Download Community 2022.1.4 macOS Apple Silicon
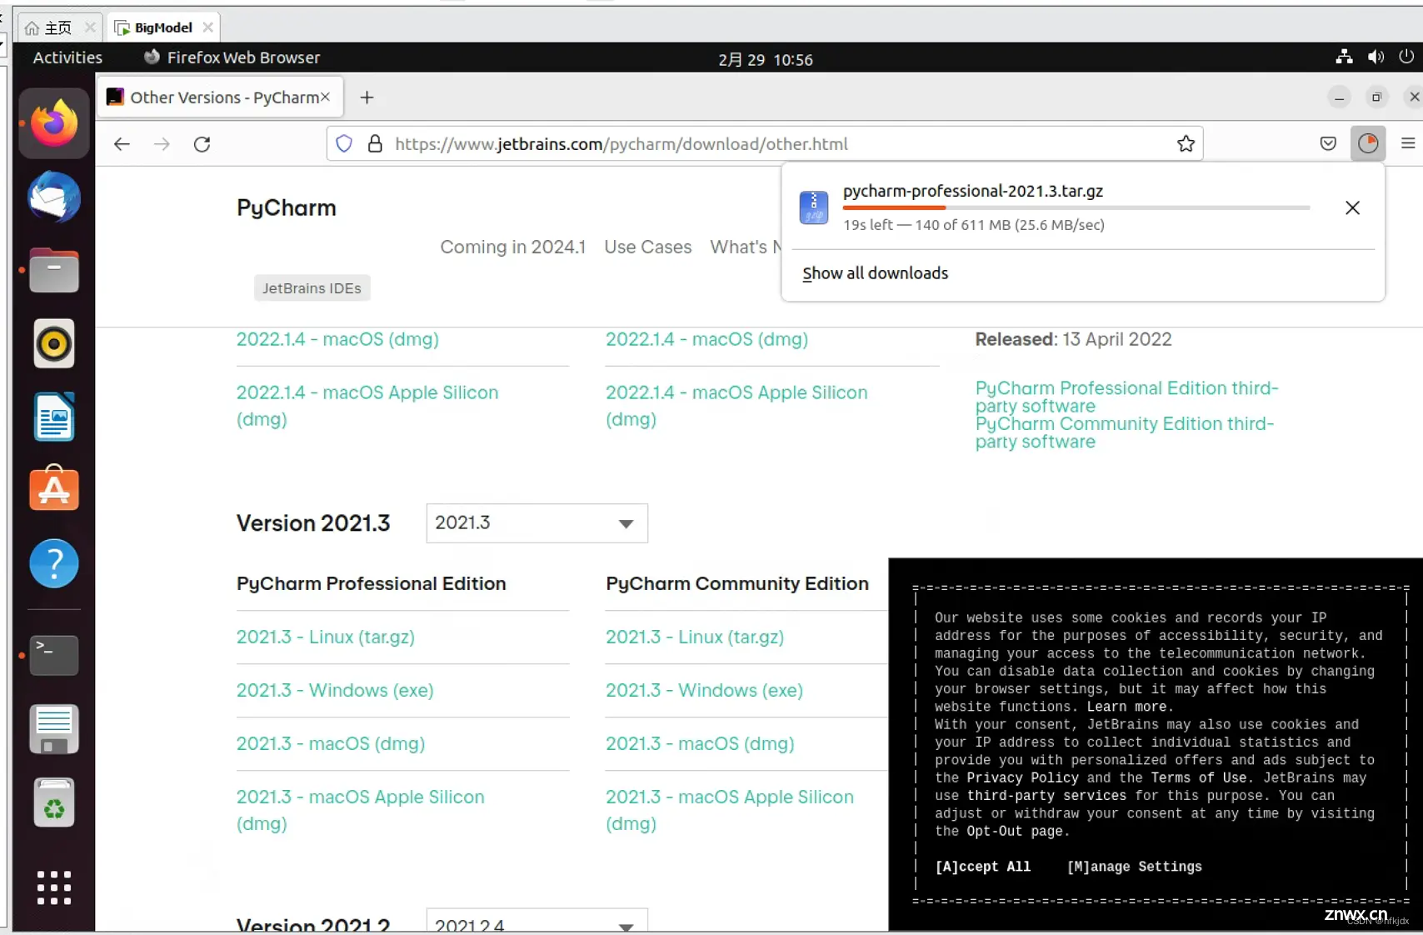The width and height of the screenshot is (1423, 935). pyautogui.click(x=736, y=406)
